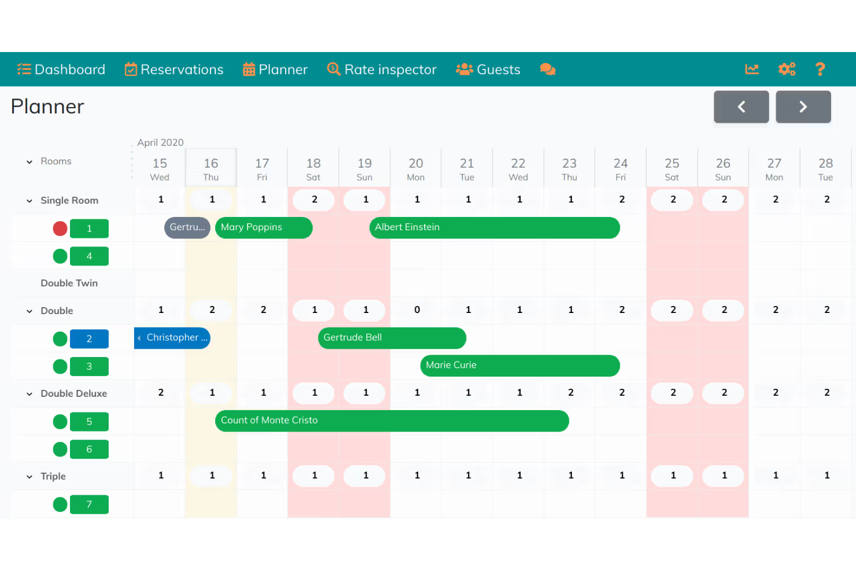
Task: Open Marie Curie reservation
Action: point(520,366)
